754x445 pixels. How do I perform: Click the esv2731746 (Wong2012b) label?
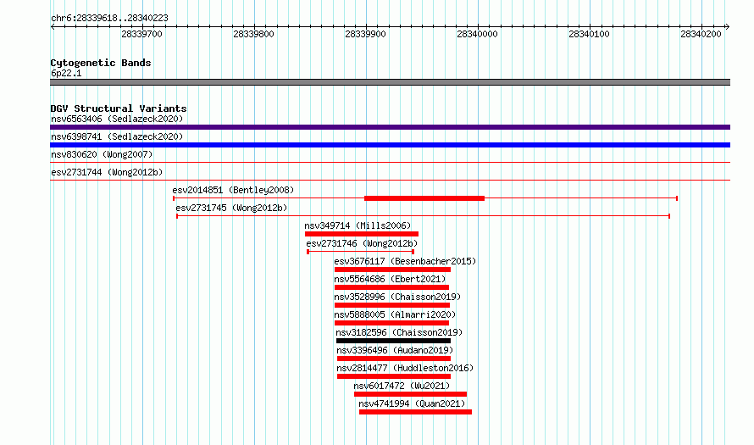[362, 243]
